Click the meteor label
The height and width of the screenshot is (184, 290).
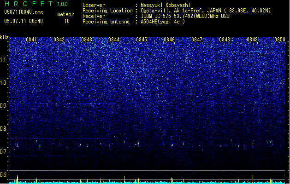click(65, 14)
